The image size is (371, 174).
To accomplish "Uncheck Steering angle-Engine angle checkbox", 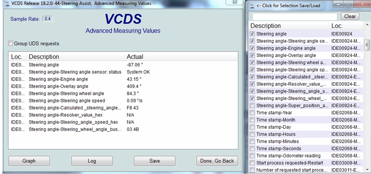I will 252,48.
